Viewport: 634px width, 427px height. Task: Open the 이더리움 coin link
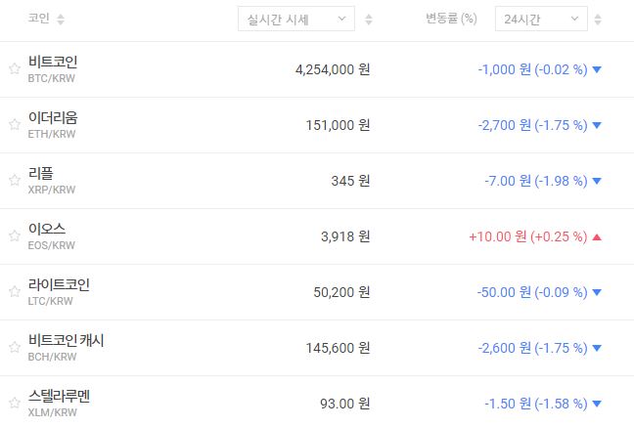click(x=53, y=118)
